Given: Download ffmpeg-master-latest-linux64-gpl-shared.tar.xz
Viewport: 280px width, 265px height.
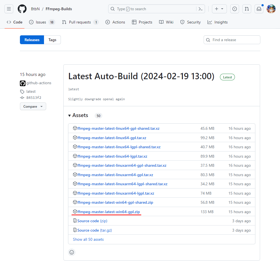Looking at the screenshot, I should (x=118, y=128).
